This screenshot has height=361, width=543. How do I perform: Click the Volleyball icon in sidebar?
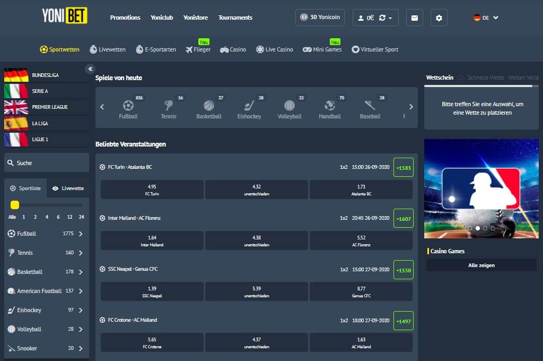[12, 329]
